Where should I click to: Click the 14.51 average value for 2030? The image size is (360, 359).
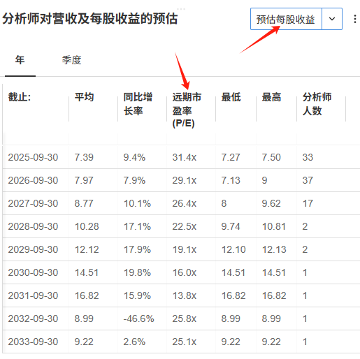coord(87,272)
